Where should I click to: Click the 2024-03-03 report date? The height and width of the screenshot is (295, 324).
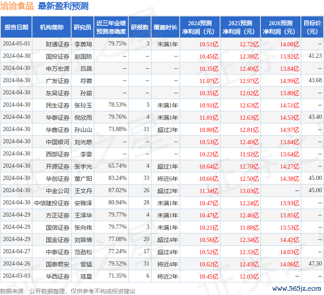click(x=16, y=276)
